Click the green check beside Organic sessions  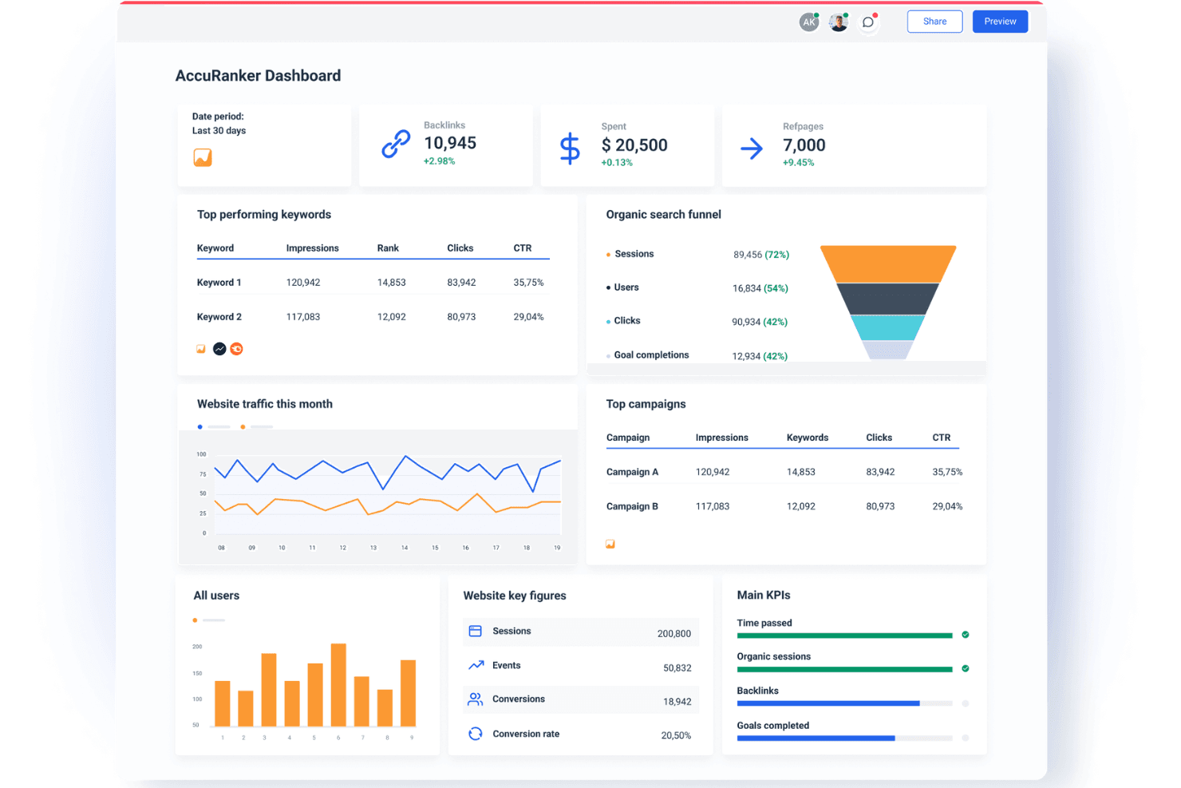pos(966,668)
